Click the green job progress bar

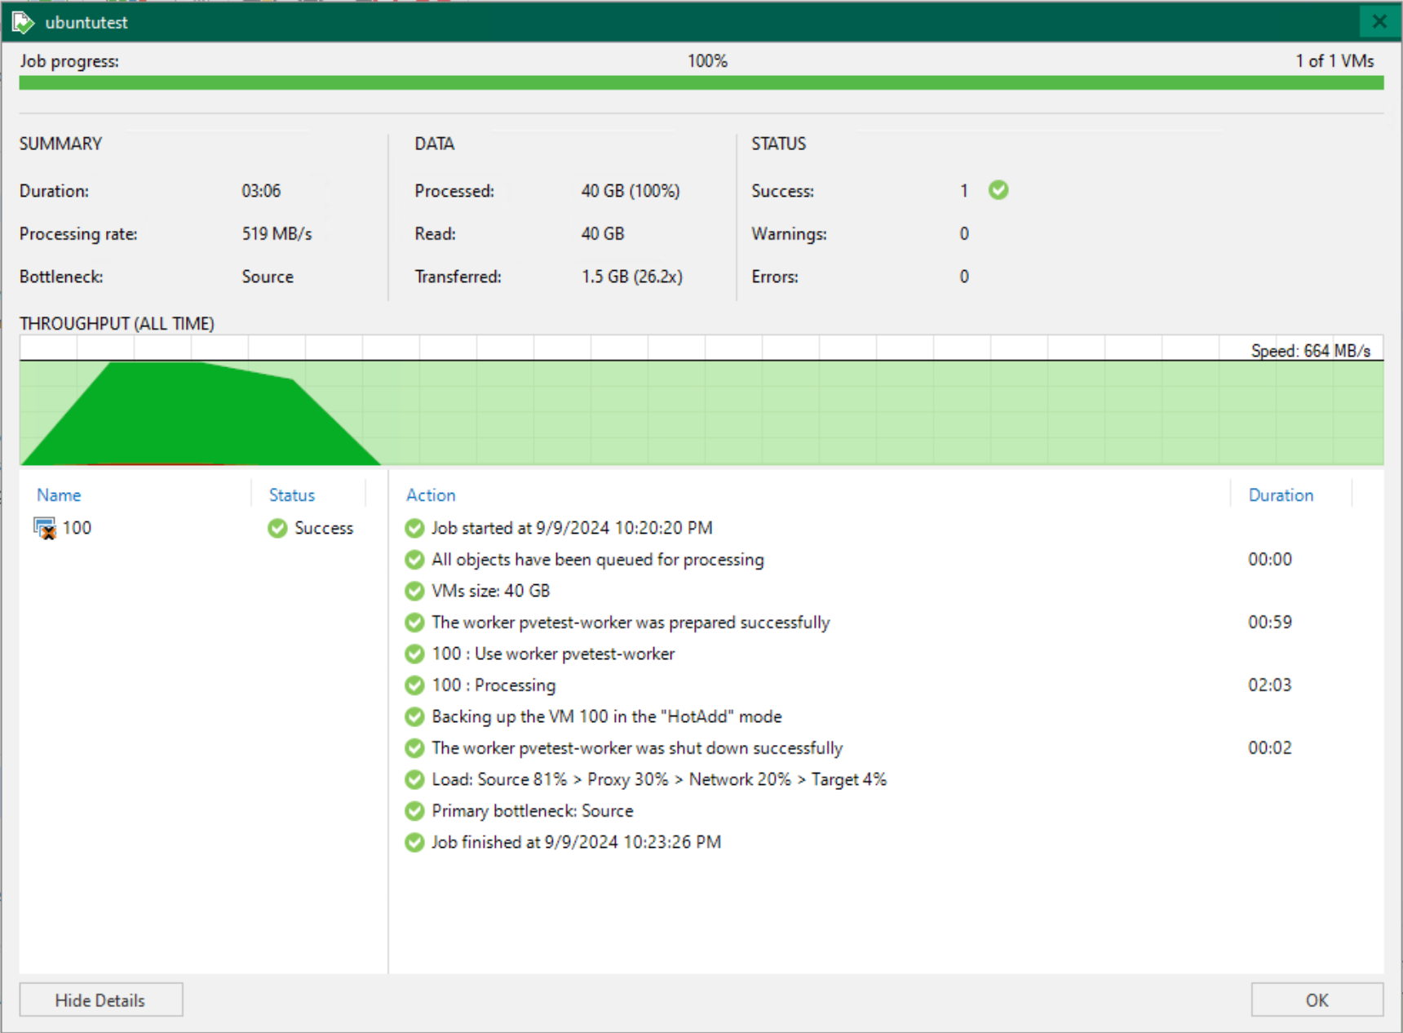coord(701,82)
